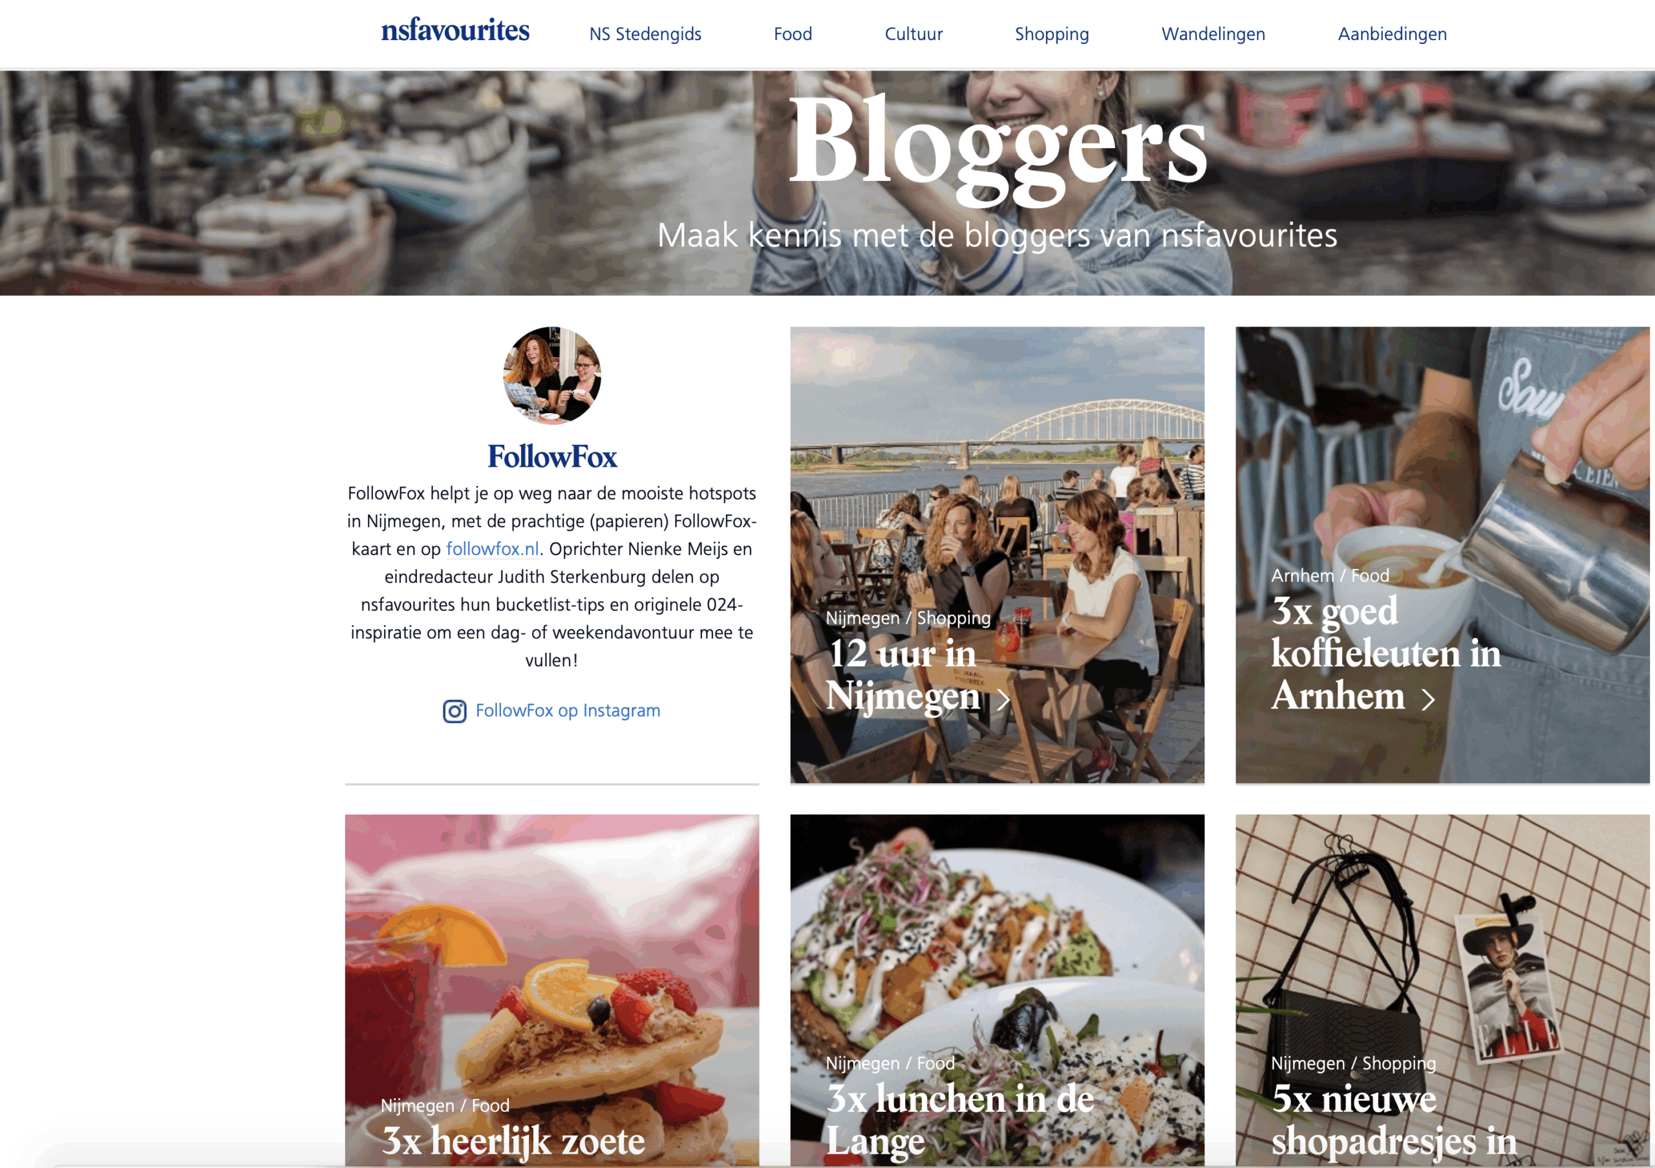The height and width of the screenshot is (1168, 1655).
Task: Navigate to Wandelingen in the header
Action: 1213,34
